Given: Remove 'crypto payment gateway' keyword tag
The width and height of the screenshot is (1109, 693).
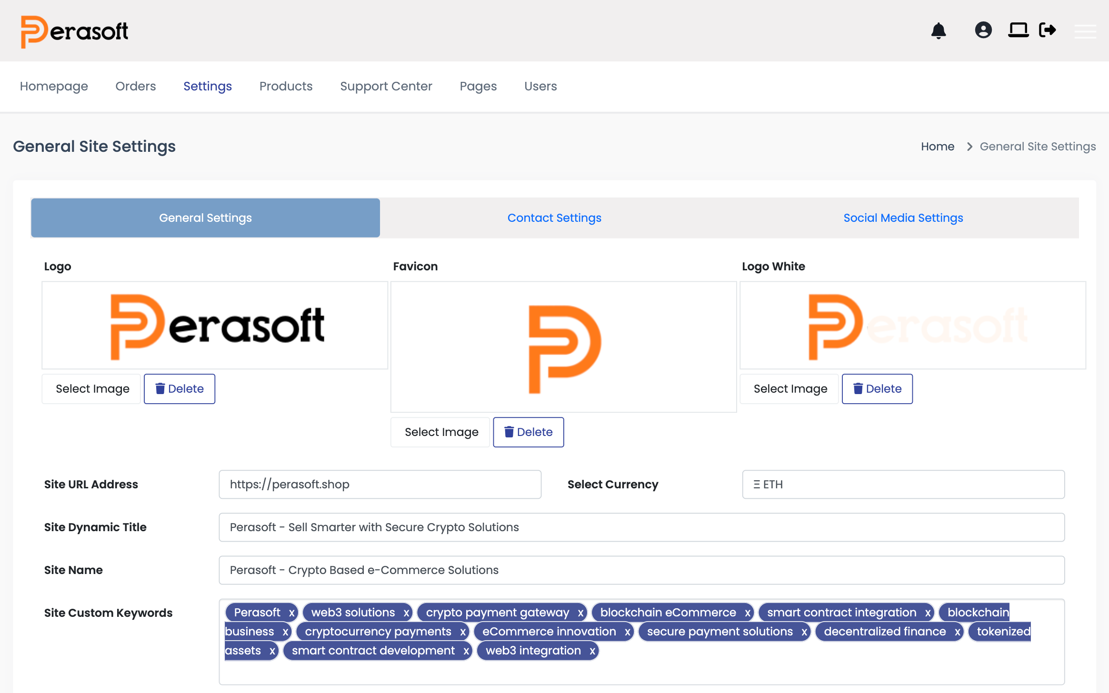Looking at the screenshot, I should pos(580,613).
